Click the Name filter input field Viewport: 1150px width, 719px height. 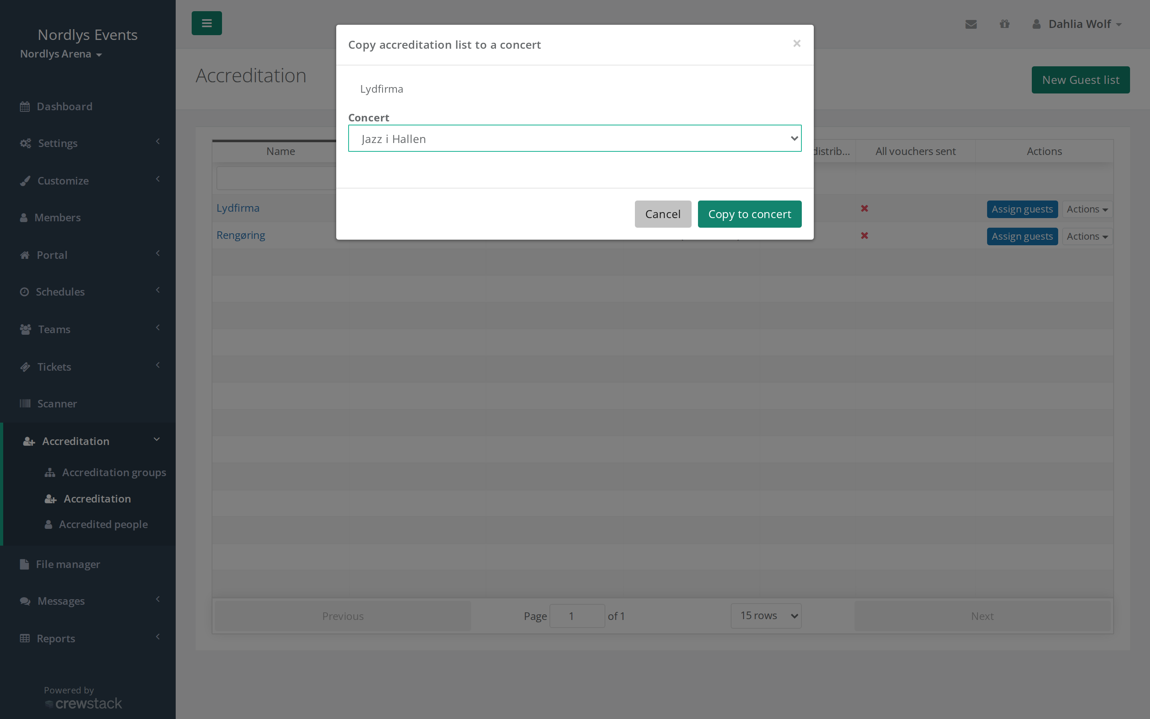pyautogui.click(x=276, y=178)
